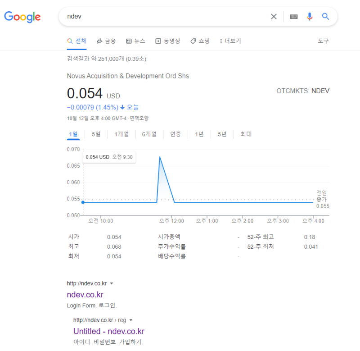Click the Novus Acquisition & Development title
Screen dimensions: 360x351
click(x=128, y=76)
